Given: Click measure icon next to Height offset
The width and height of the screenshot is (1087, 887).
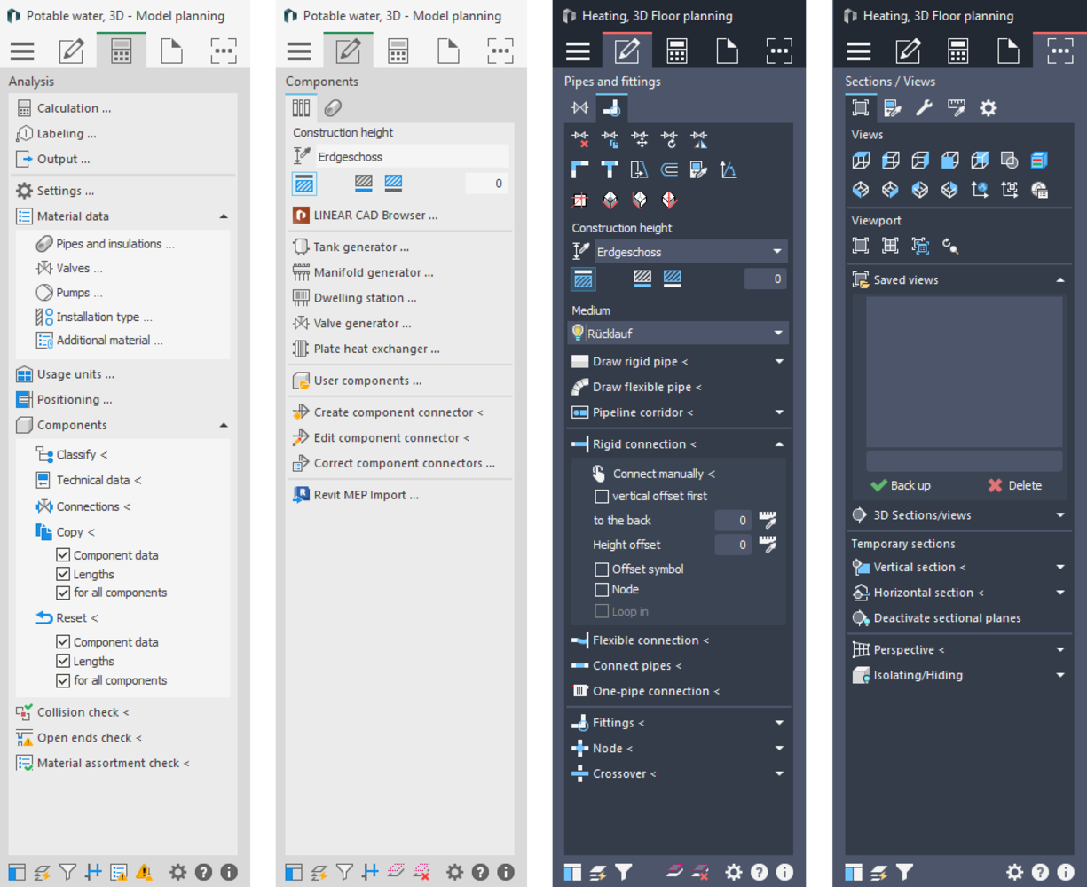Looking at the screenshot, I should (768, 545).
